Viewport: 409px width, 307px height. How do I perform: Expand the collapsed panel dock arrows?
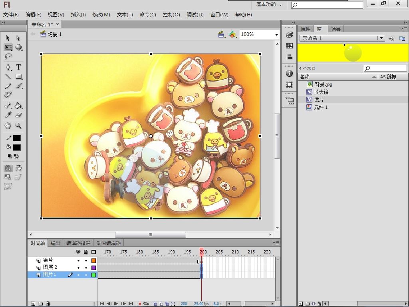pos(294,22)
